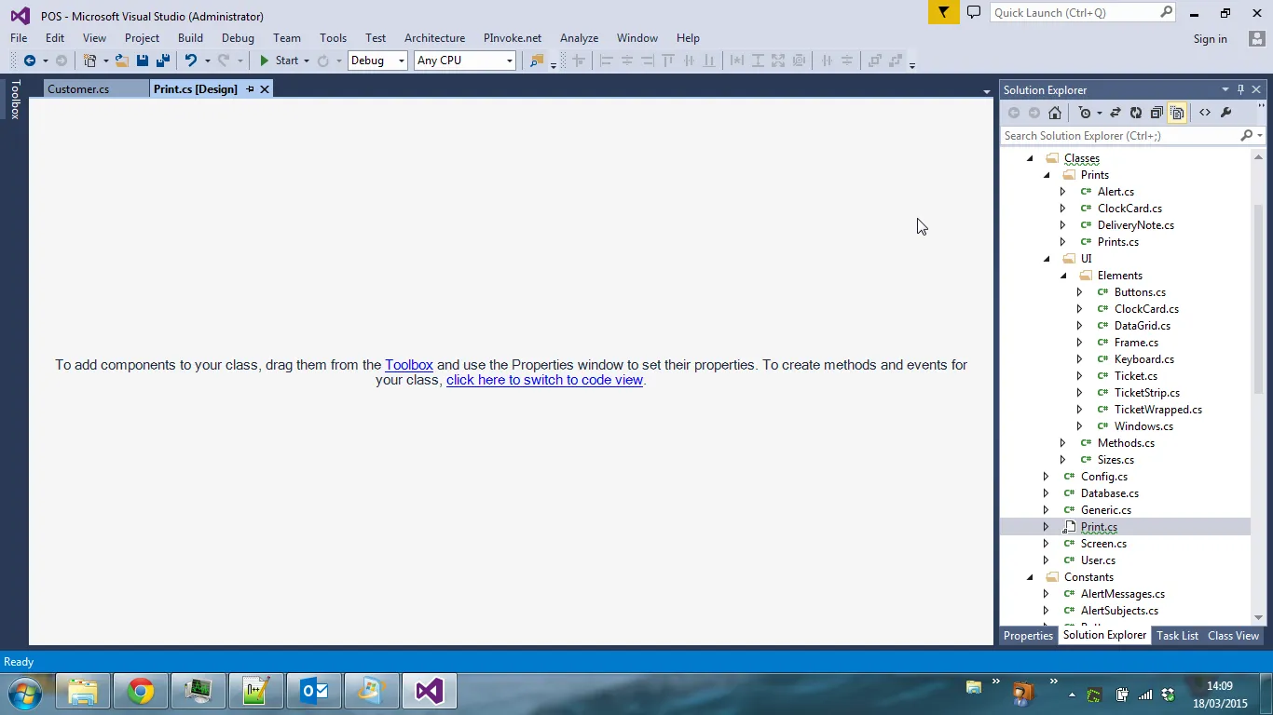Image resolution: width=1273 pixels, height=715 pixels.
Task: Click the feedback notification flag icon
Action: 944,12
